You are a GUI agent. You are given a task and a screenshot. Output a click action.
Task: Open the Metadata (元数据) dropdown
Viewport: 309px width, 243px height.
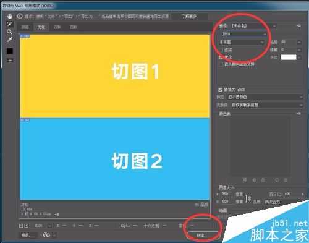point(267,105)
